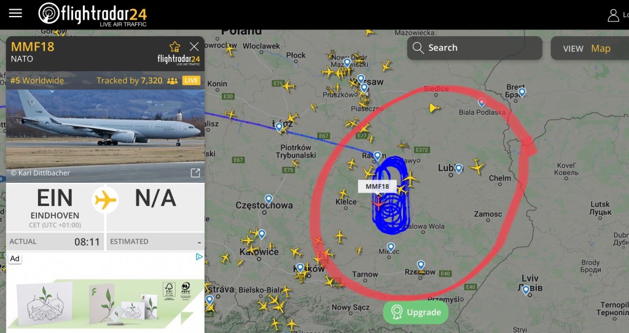Select the MMF18 flight label on map
The width and height of the screenshot is (629, 333).
[x=377, y=186]
